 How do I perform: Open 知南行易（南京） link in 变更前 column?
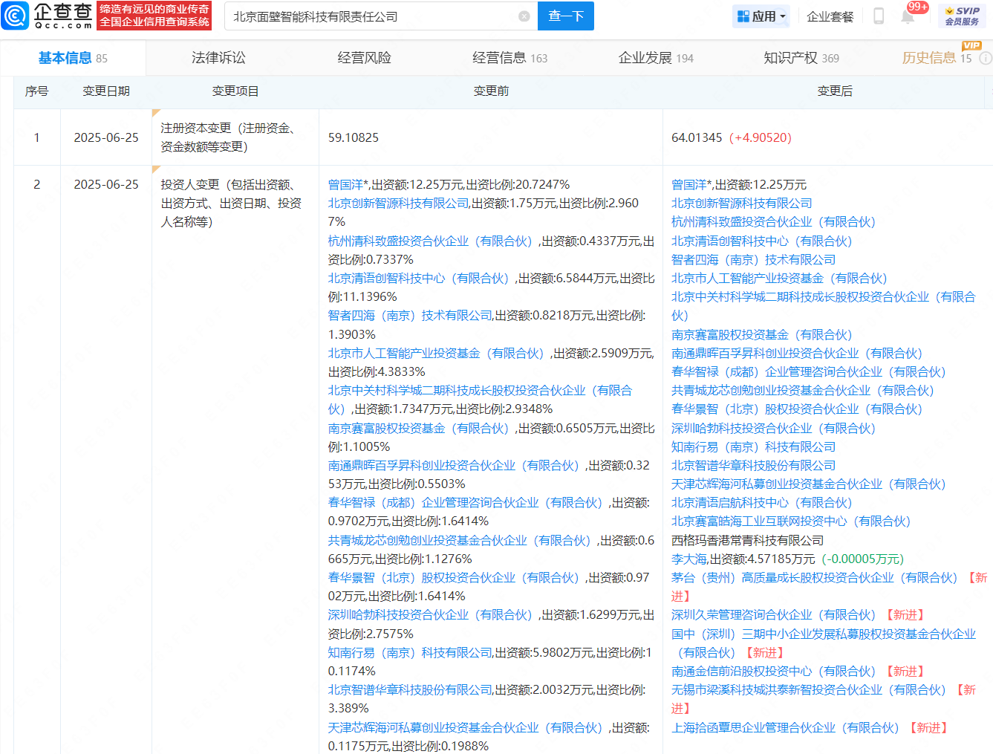411,652
